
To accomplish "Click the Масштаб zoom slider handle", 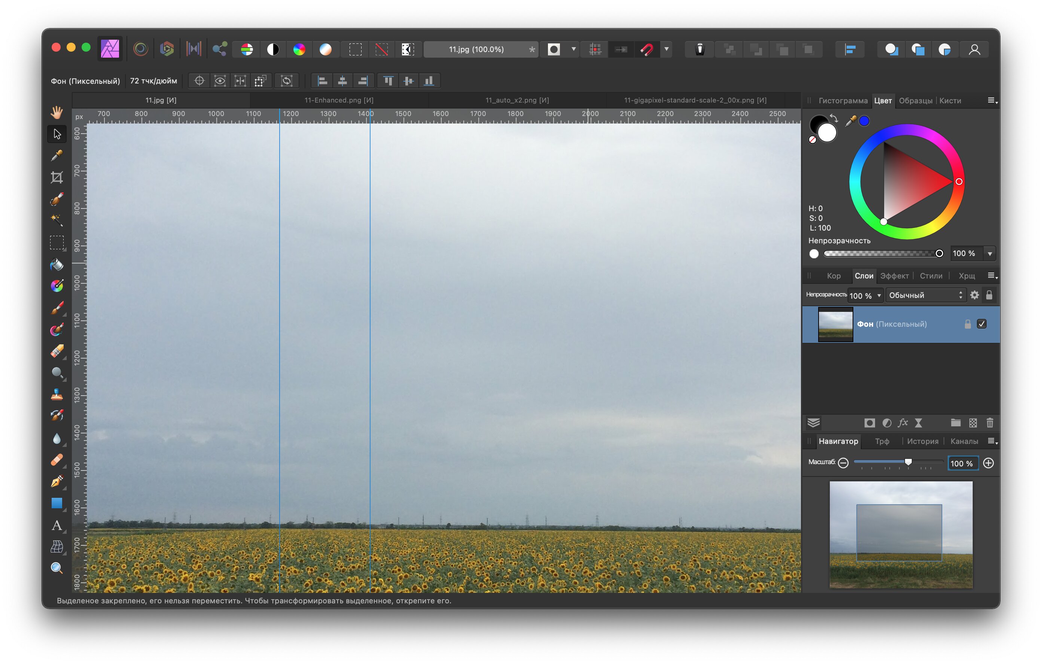I will 908,462.
